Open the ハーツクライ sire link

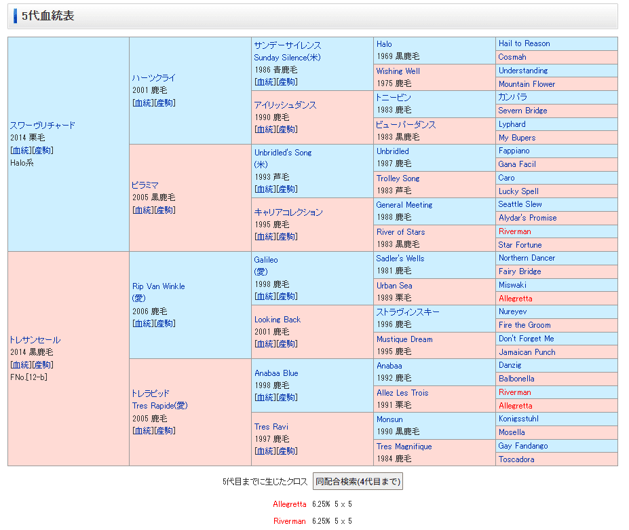pyautogui.click(x=154, y=78)
